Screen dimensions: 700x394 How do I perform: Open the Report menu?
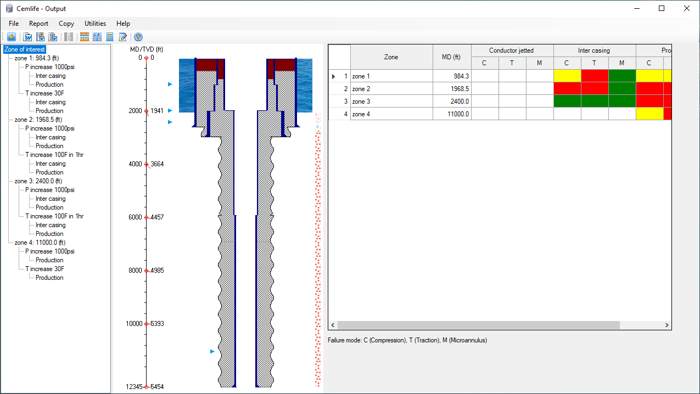tap(38, 24)
